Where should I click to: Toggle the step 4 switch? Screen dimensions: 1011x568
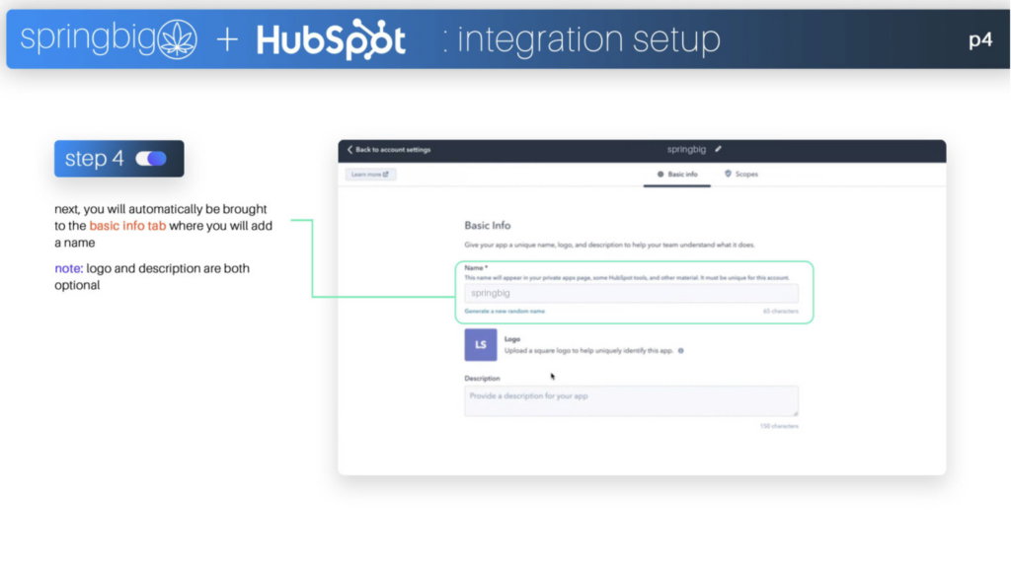tap(151, 159)
